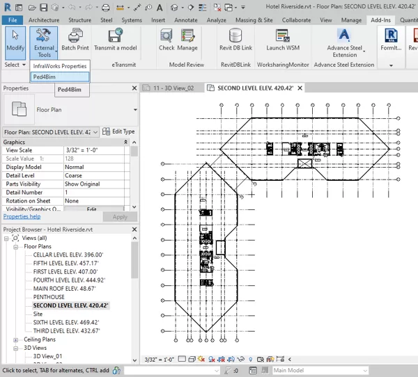Select the Text tool letter A icon
This screenshot has height=377, width=418.
pyautogui.click(x=160, y=8)
